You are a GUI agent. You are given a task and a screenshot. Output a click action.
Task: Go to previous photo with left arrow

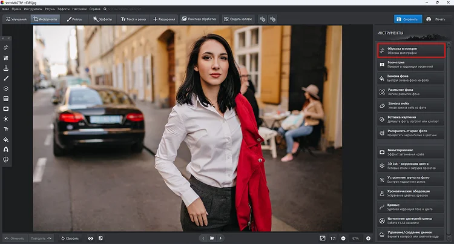pyautogui.click(x=203, y=238)
